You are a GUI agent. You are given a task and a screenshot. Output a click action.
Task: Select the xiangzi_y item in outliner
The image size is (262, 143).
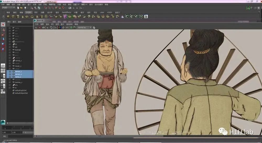tap(18, 74)
